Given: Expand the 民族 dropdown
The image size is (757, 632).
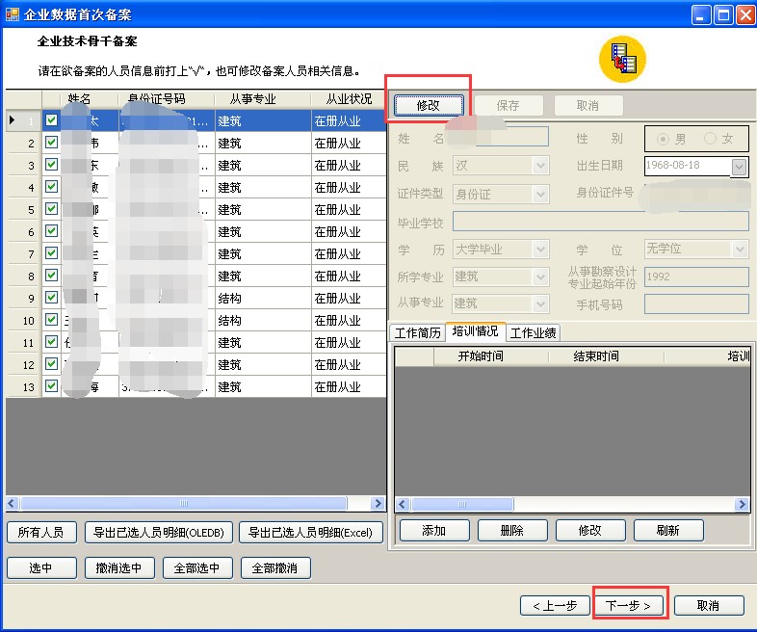Looking at the screenshot, I should tap(540, 166).
